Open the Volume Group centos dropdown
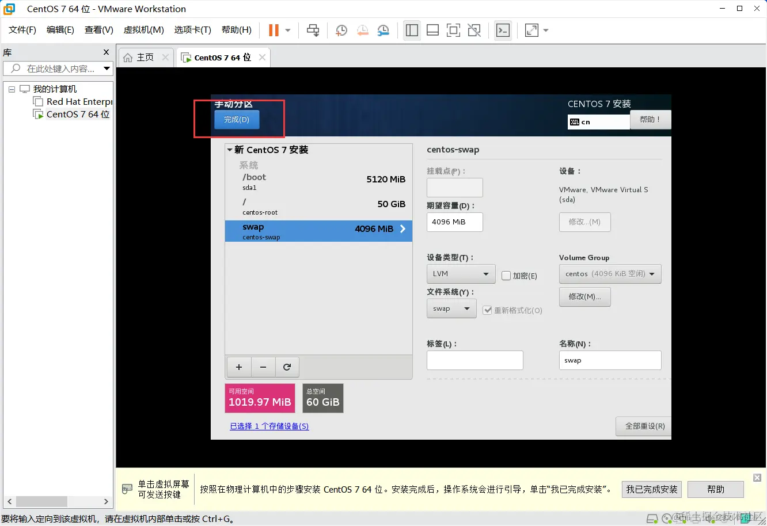The width and height of the screenshot is (767, 526). pyautogui.click(x=610, y=274)
